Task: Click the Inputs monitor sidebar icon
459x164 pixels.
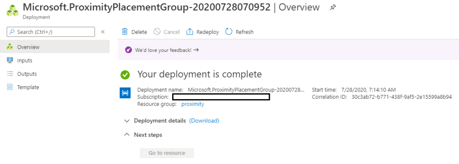Action: pos(10,60)
